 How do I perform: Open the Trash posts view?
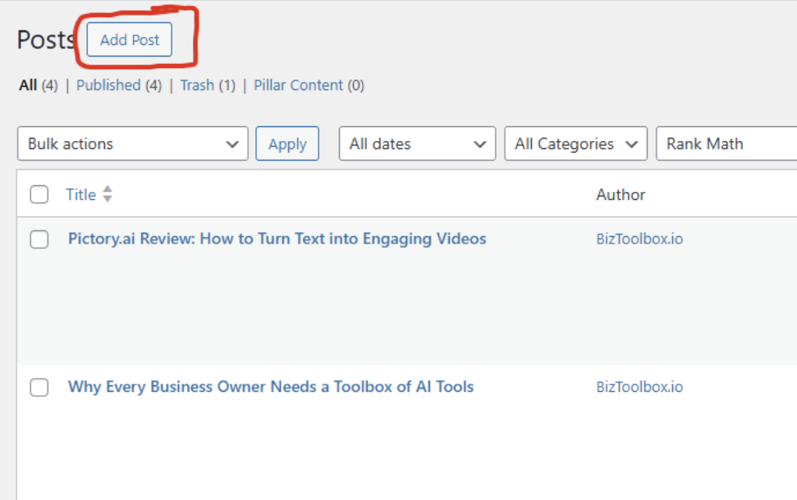197,85
